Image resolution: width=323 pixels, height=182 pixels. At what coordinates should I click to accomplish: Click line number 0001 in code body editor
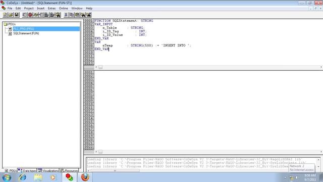point(89,72)
